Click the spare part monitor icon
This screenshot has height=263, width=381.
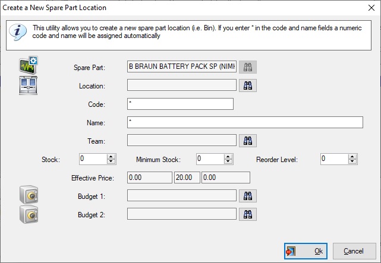point(29,65)
